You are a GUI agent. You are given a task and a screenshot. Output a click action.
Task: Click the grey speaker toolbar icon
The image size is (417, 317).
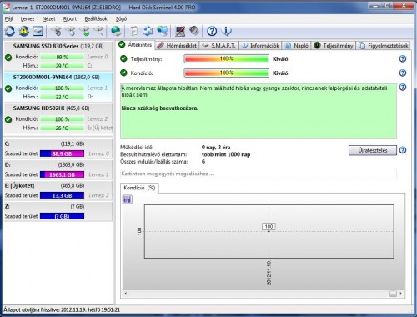[x=194, y=31]
